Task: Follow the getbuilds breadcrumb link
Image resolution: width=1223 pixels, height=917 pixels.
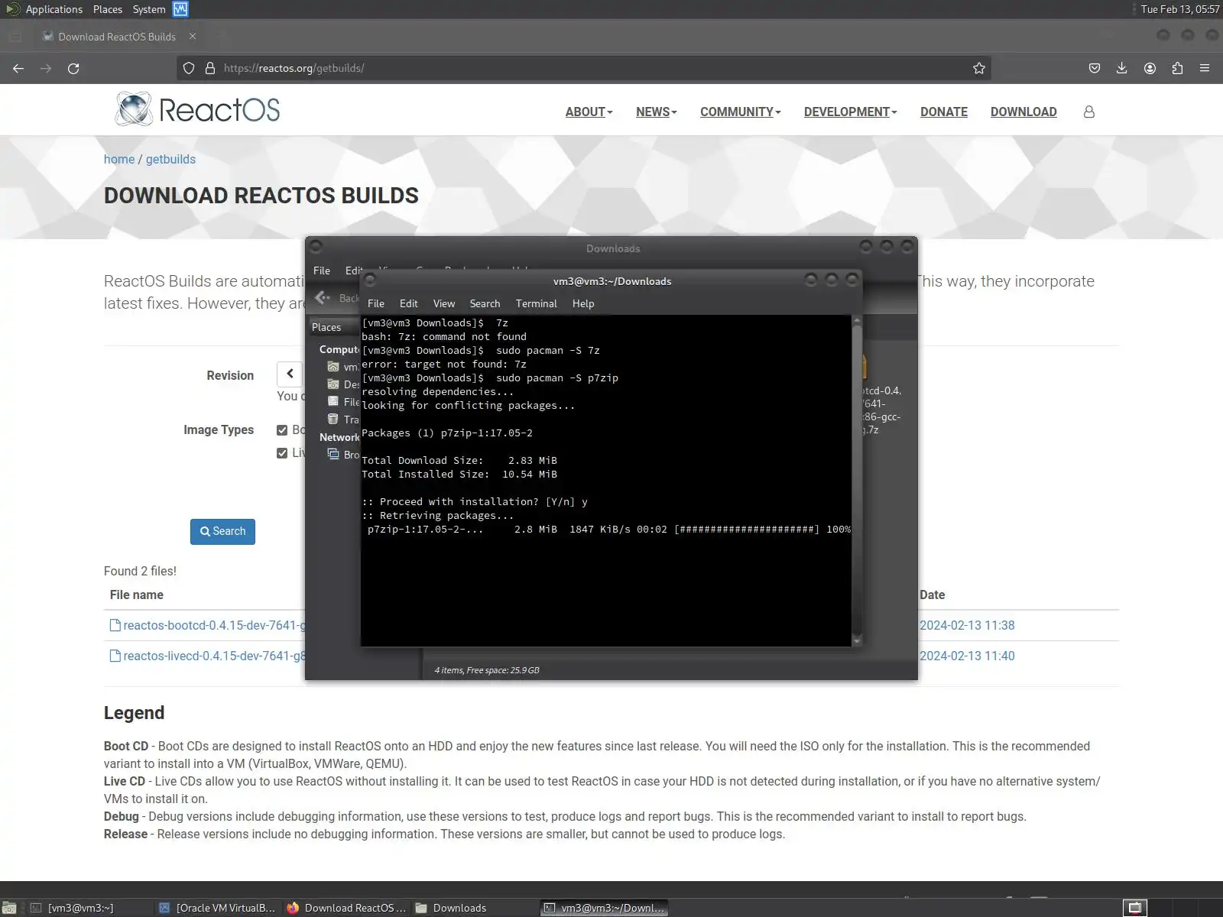Action: pos(170,159)
